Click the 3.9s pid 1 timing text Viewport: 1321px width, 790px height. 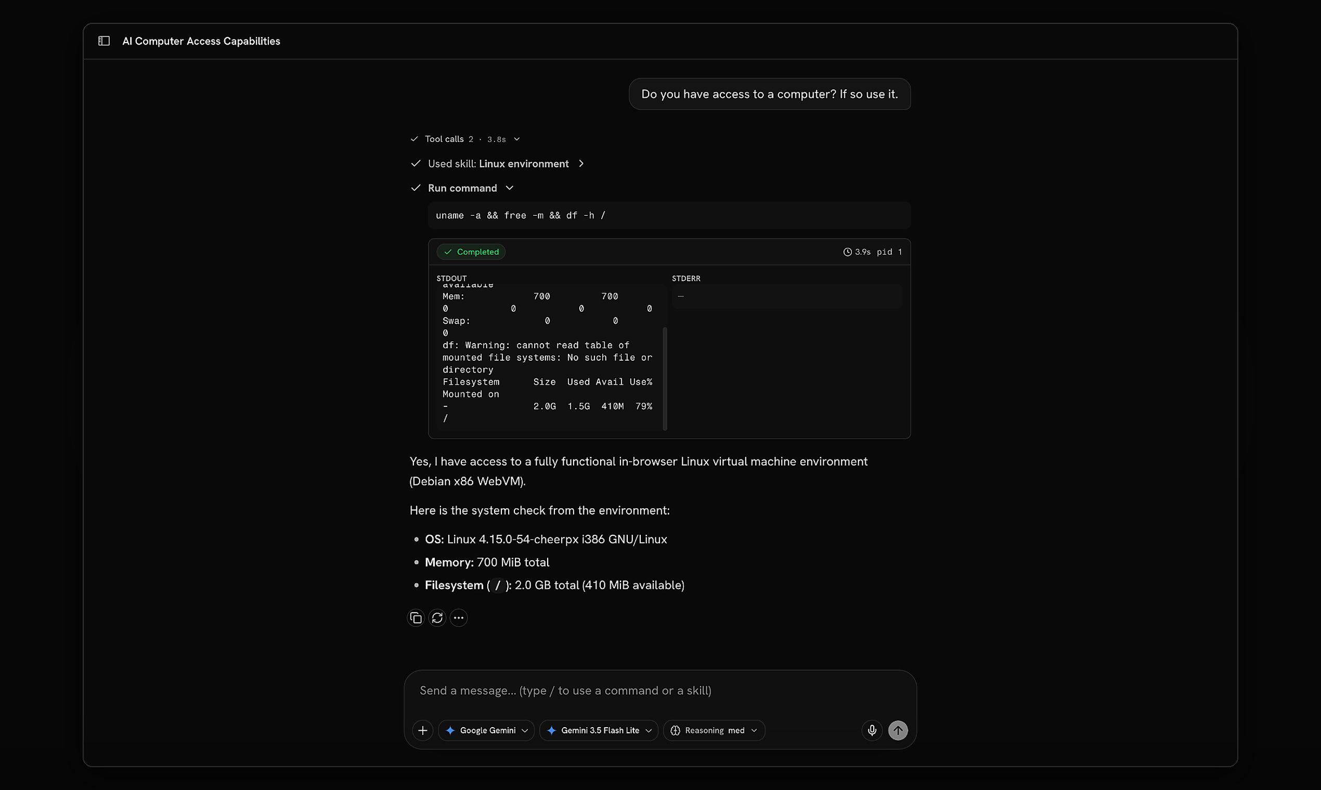pyautogui.click(x=878, y=252)
